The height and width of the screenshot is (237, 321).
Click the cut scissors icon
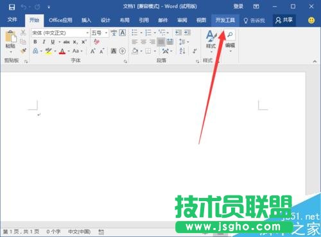click(23, 33)
